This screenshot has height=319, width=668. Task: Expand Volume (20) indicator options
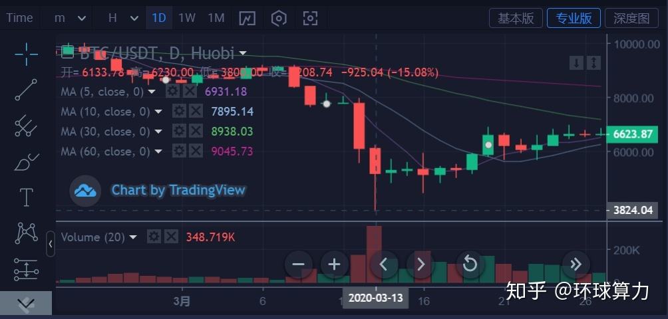click(x=133, y=237)
